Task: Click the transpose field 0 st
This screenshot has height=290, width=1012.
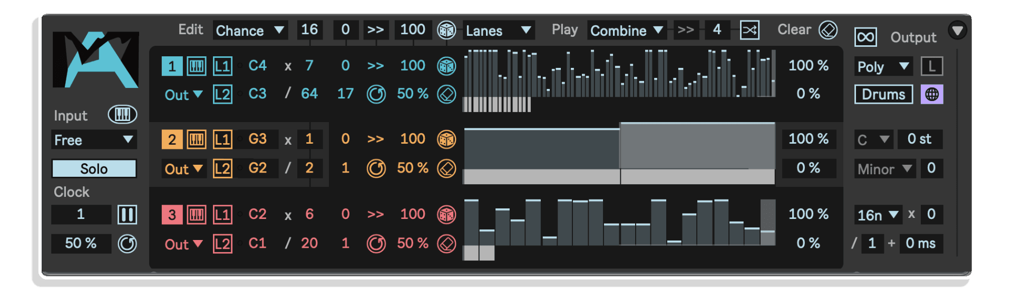Action: click(920, 139)
